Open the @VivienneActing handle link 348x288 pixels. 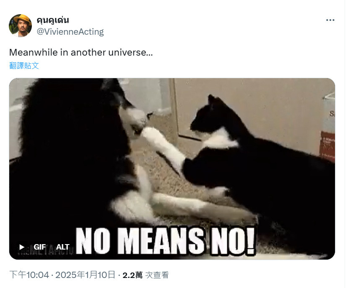point(70,32)
